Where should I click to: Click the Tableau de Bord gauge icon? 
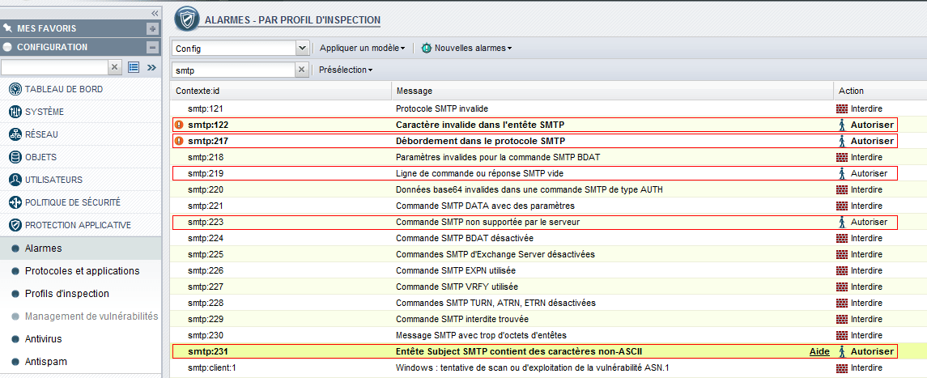click(x=15, y=89)
